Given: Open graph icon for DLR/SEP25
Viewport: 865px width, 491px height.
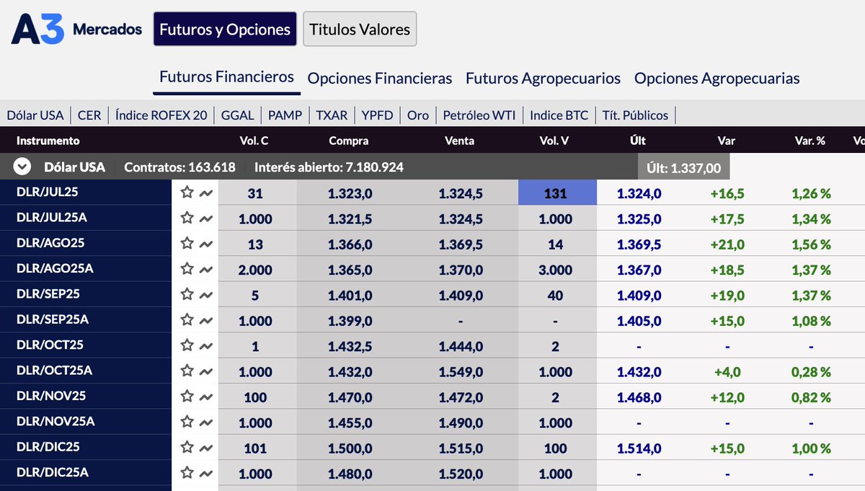Looking at the screenshot, I should tap(206, 295).
